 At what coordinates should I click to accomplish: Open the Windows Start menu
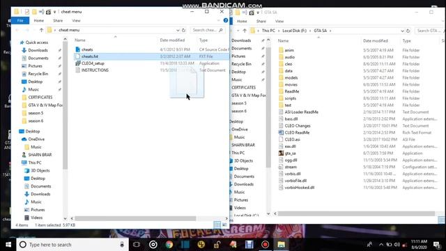coord(8,245)
